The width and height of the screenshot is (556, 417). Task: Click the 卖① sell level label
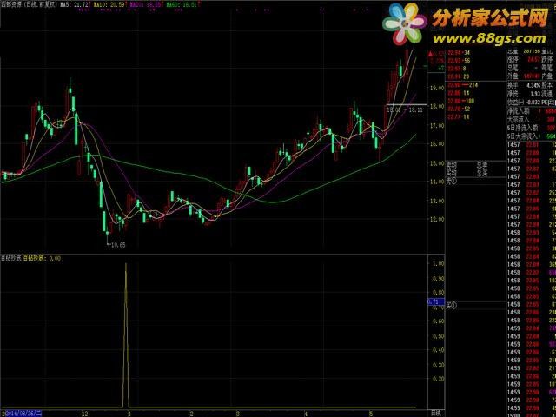(x=452, y=182)
